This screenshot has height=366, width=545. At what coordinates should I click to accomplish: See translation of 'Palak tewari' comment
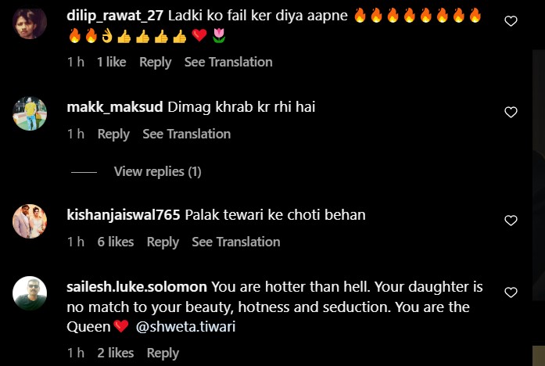[x=236, y=242]
